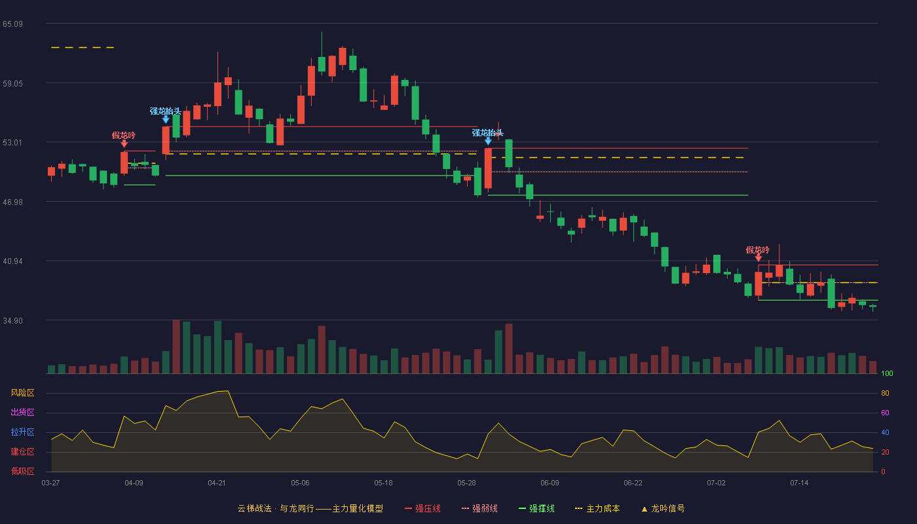Click the 出货区 zone label
This screenshot has width=917, height=524.
click(x=22, y=413)
